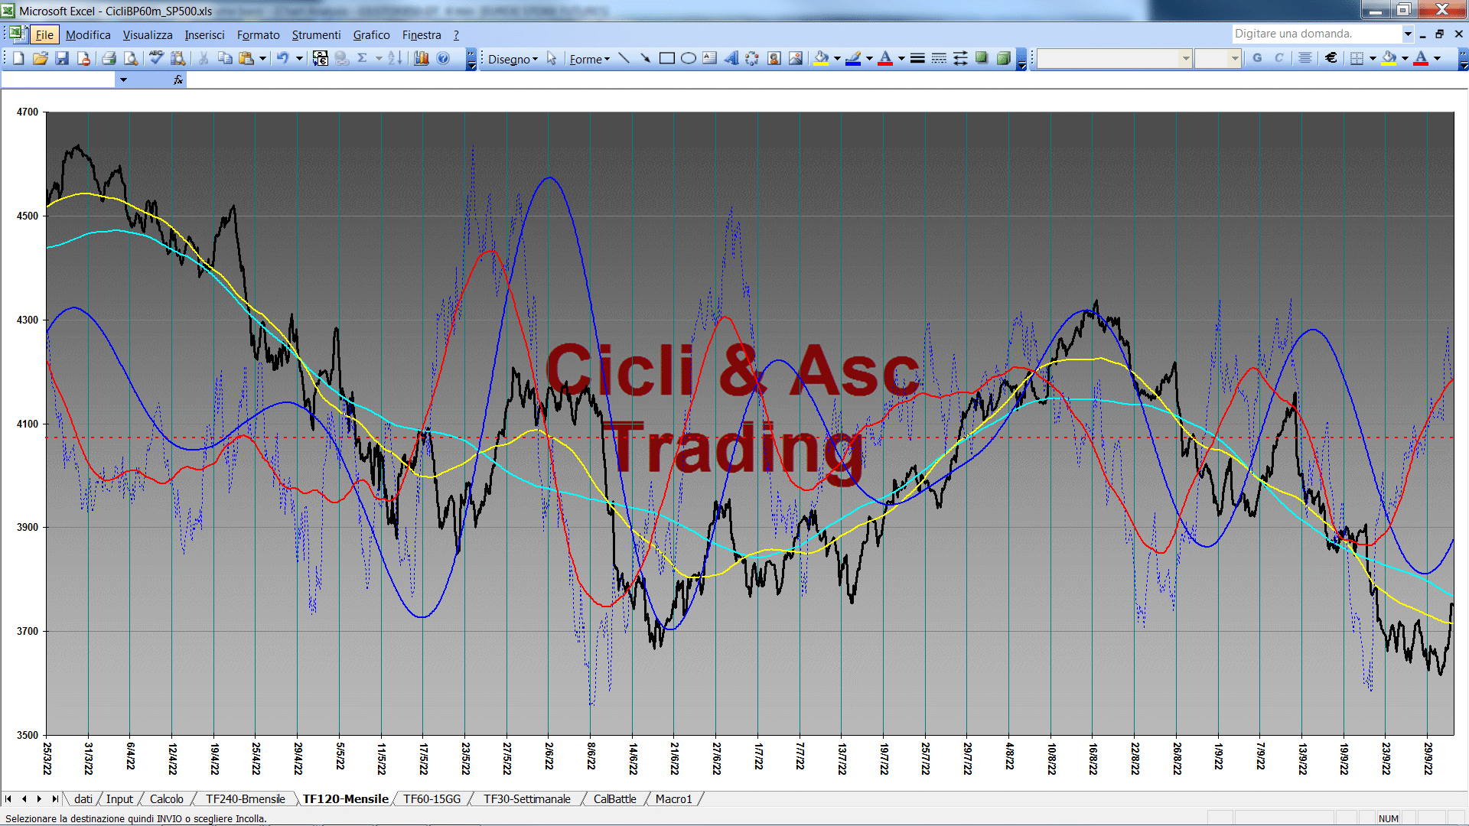This screenshot has height=826, width=1469.
Task: Expand the Borders dropdown arrow
Action: click(x=1373, y=59)
